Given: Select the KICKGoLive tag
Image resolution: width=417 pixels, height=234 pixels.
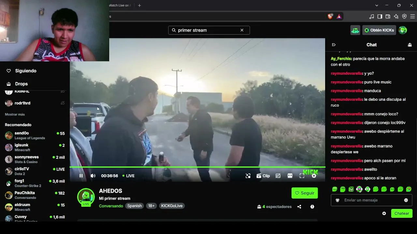Looking at the screenshot, I should click(x=172, y=206).
